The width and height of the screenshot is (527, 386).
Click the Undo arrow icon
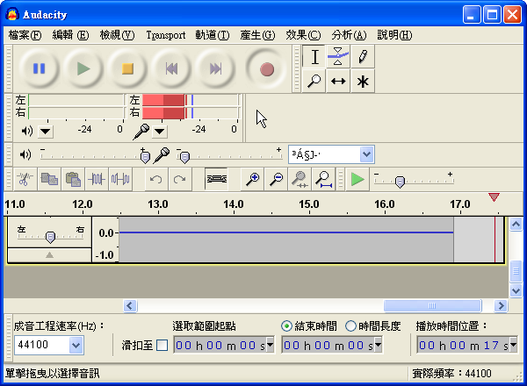coord(156,179)
